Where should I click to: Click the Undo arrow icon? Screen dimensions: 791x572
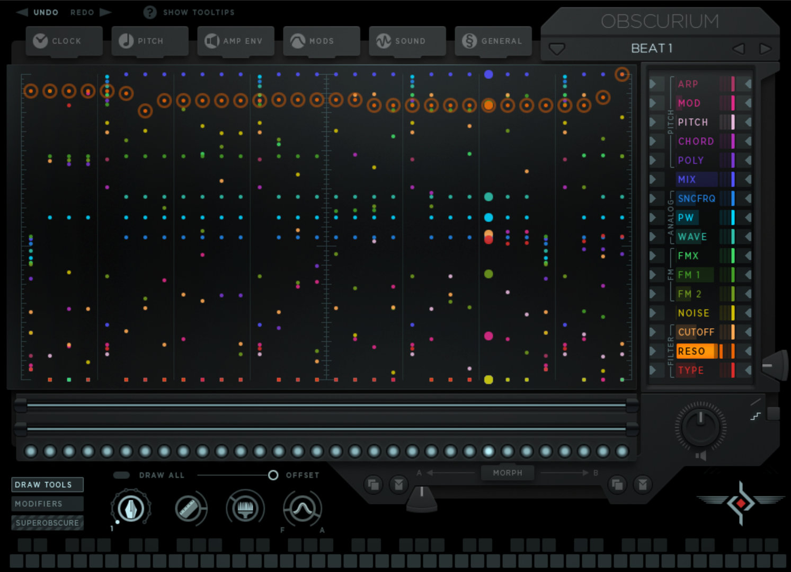22,12
